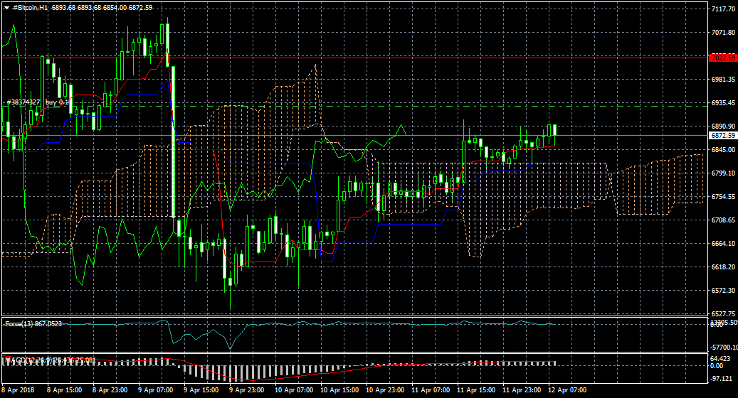738x398 pixels.
Task: Click the 6981.35 price scale value
Action: pos(722,80)
